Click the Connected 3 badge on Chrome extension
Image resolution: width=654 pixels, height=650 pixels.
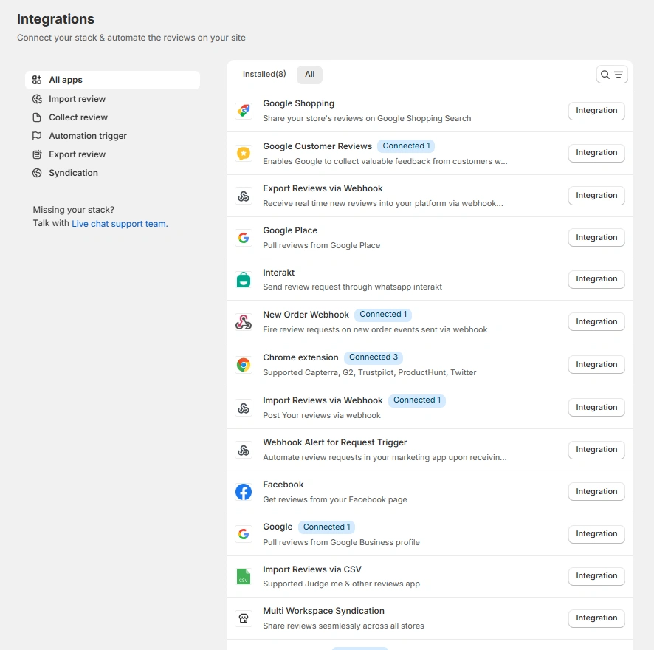pyautogui.click(x=373, y=357)
